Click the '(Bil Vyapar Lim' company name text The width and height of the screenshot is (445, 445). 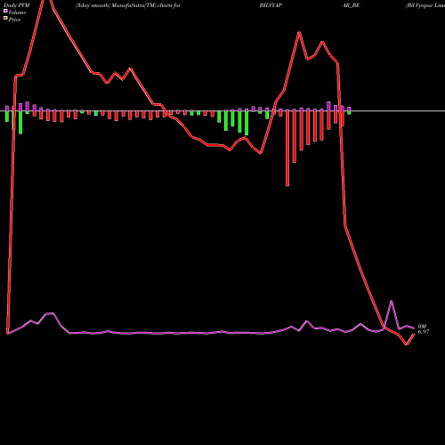click(x=425, y=5)
